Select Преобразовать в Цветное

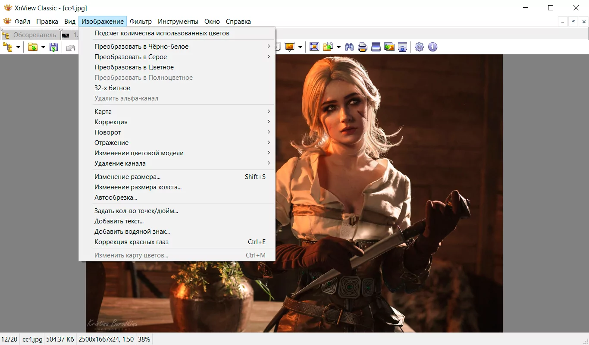coord(177,67)
